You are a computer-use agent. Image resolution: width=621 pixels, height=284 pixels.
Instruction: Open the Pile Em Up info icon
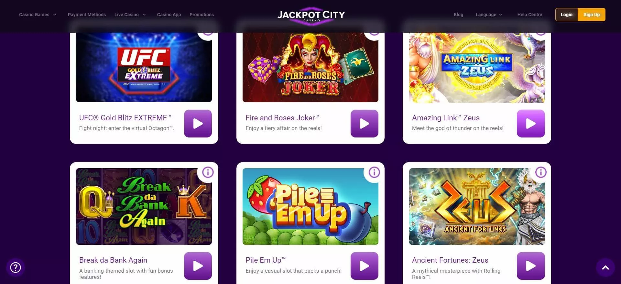(374, 172)
